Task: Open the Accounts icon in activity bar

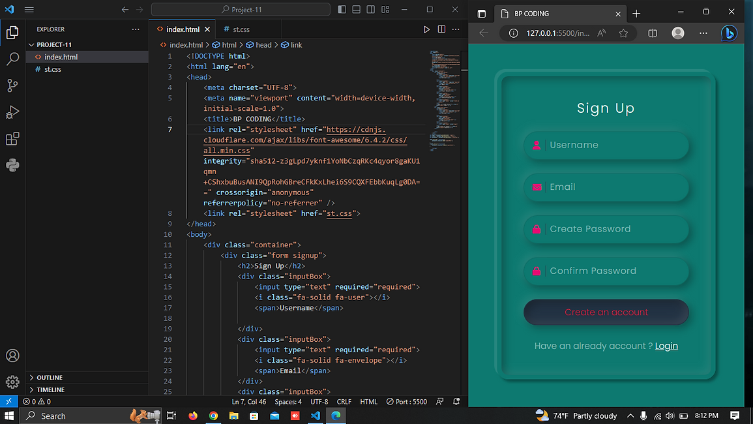Action: tap(12, 356)
